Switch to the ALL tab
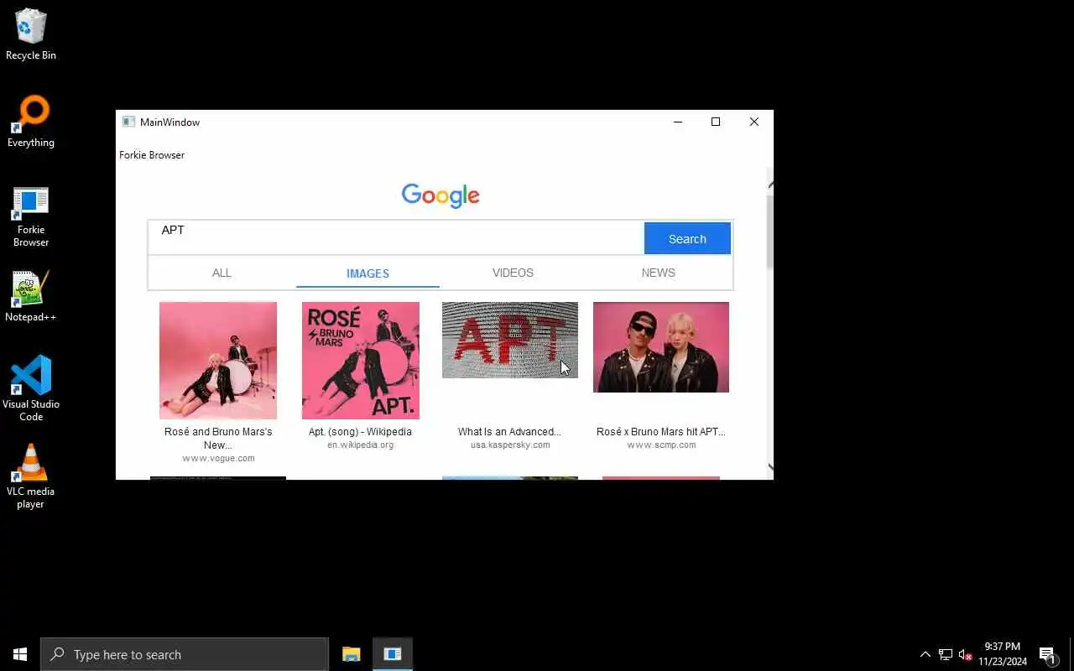Viewport: 1074px width, 671px height. coord(222,273)
